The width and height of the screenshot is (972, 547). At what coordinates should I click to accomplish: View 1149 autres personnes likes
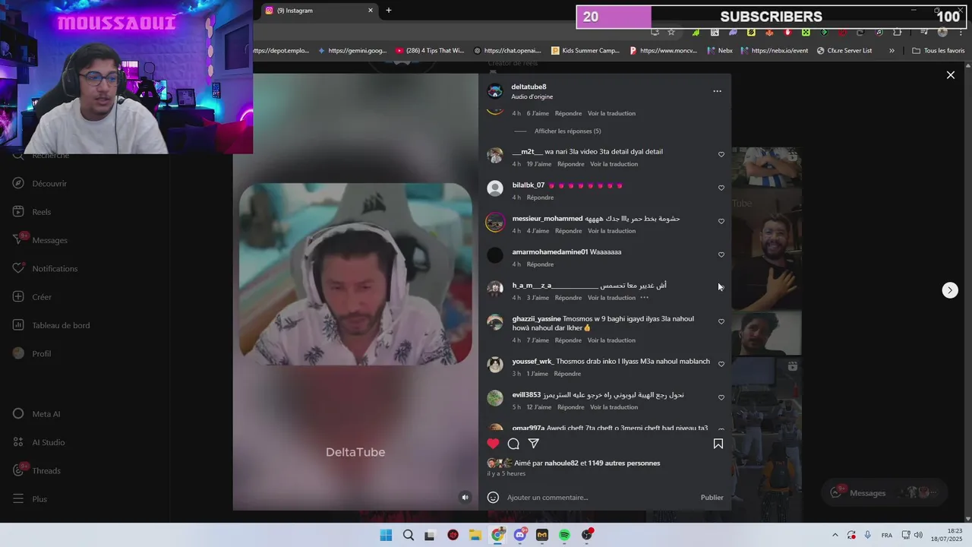(x=624, y=463)
